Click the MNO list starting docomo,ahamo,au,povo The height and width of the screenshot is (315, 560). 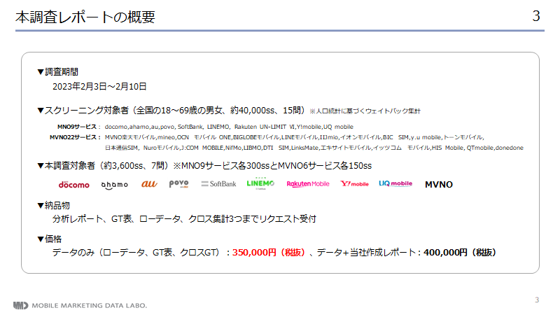pos(229,127)
